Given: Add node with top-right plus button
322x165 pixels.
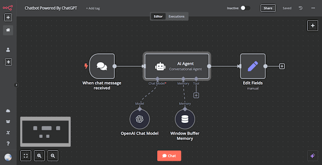Looking at the screenshot, I should point(313,26).
